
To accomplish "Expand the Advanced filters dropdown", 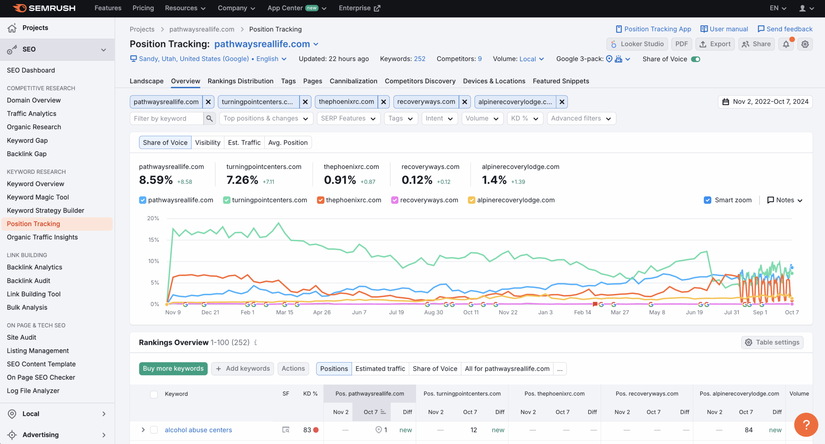I will (581, 118).
